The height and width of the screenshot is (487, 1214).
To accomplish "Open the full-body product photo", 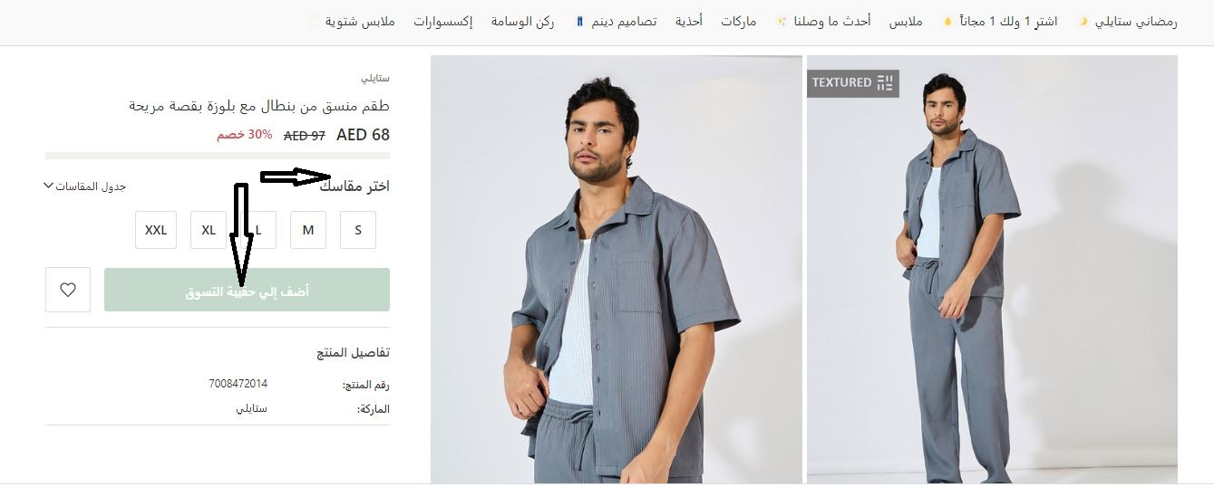I will click(992, 269).
